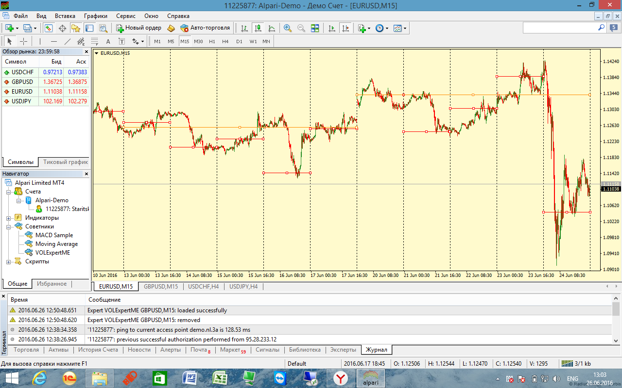Expand the Индикаторы tree node

9,218
